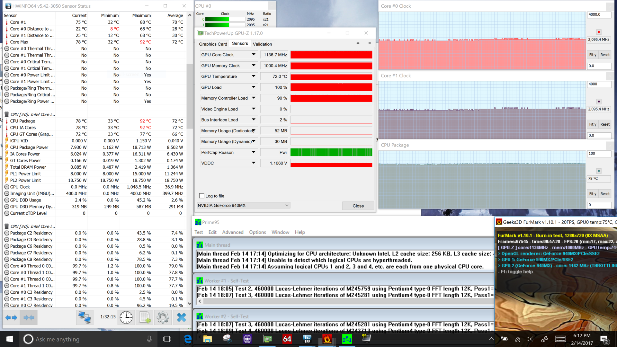Click the Worker #1 horizontal scrollbar left arrow
Screen dimensions: 617x347
point(200,301)
